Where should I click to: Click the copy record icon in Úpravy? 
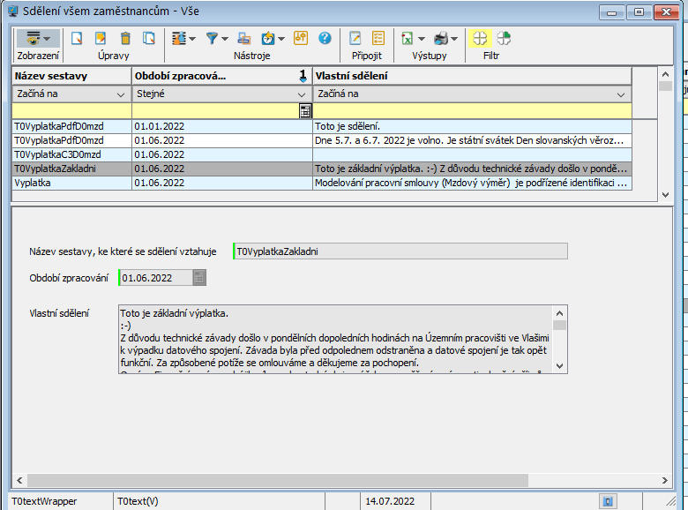pyautogui.click(x=149, y=39)
